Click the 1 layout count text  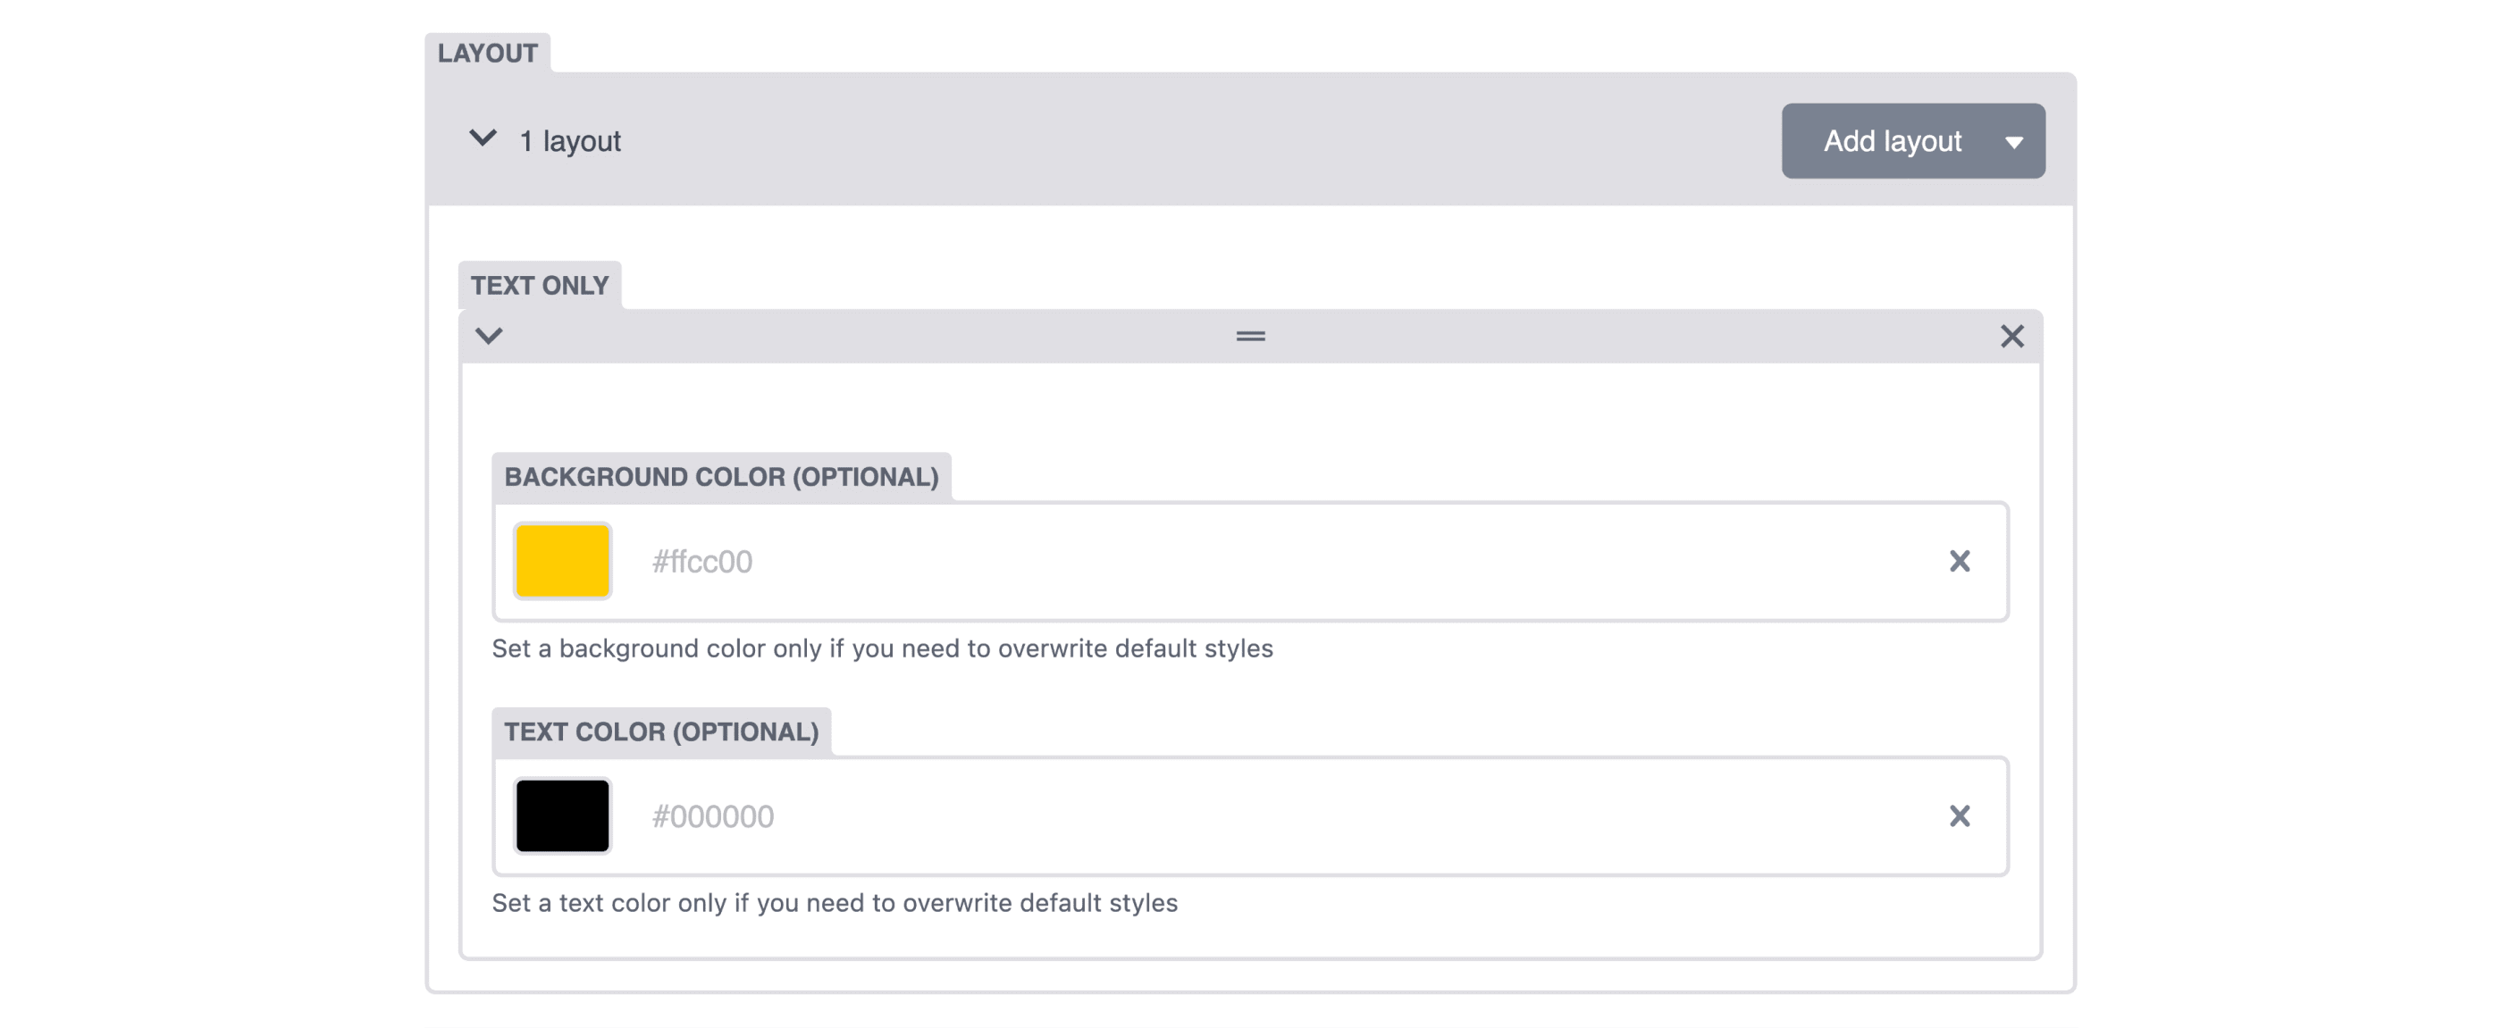click(570, 142)
